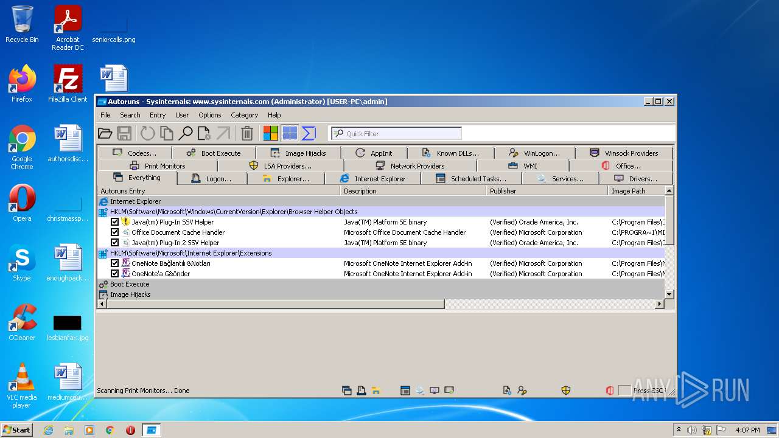Click the horizontal scrollbar right arrow
Image resolution: width=779 pixels, height=438 pixels.
[x=660, y=304]
